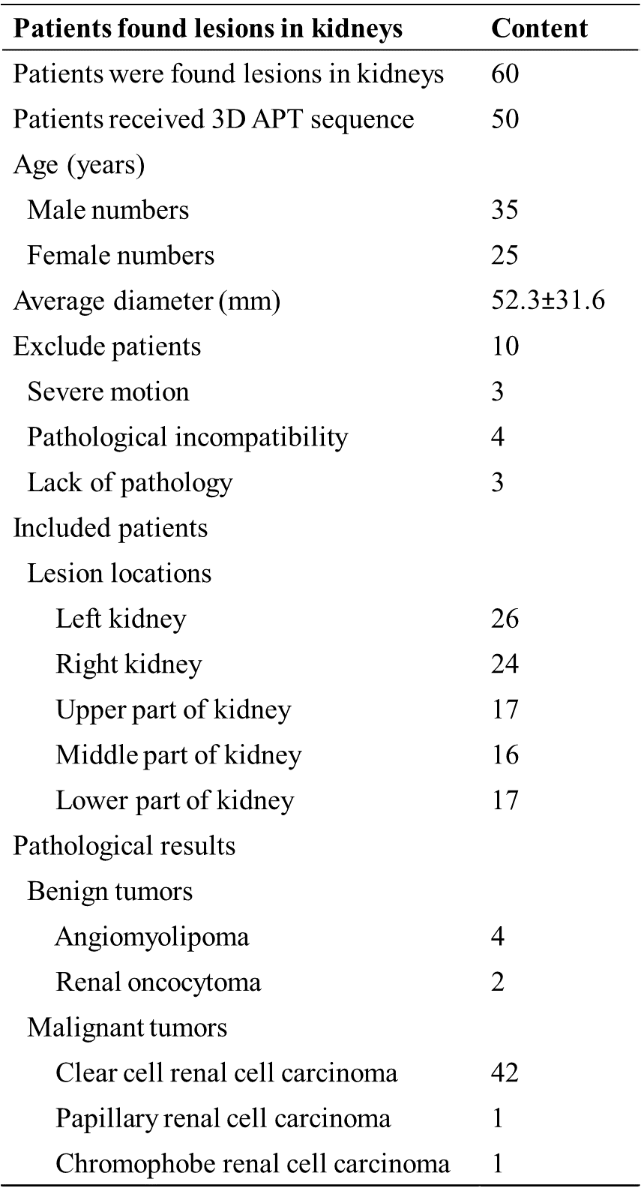Select the 'Pathological incompatibility' row label

click(187, 437)
